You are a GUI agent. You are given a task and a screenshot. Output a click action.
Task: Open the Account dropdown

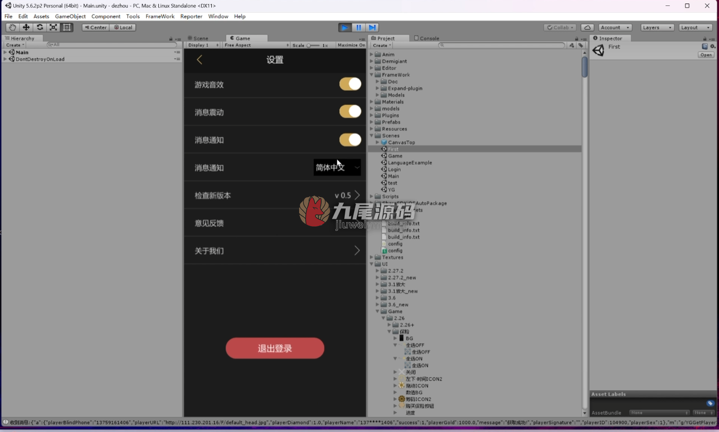coord(615,27)
